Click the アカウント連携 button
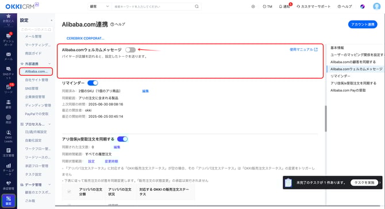385x209 pixels. coord(363,24)
